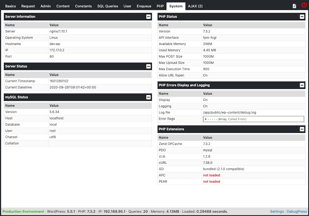Collapse the Server Information panel
Viewport: 309px width, 216px height.
(148, 17)
